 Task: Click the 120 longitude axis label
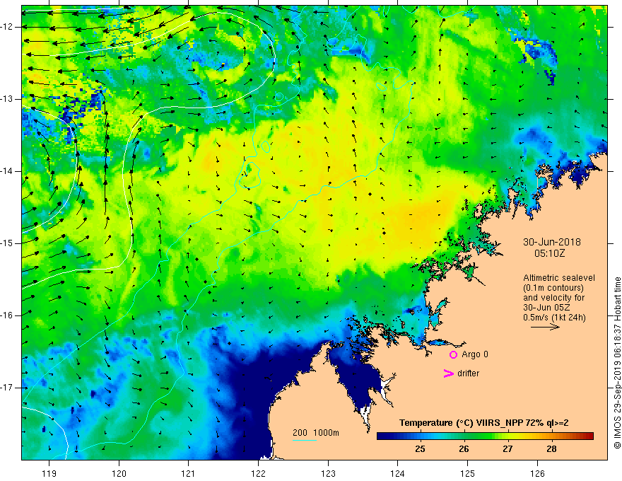tap(119, 473)
